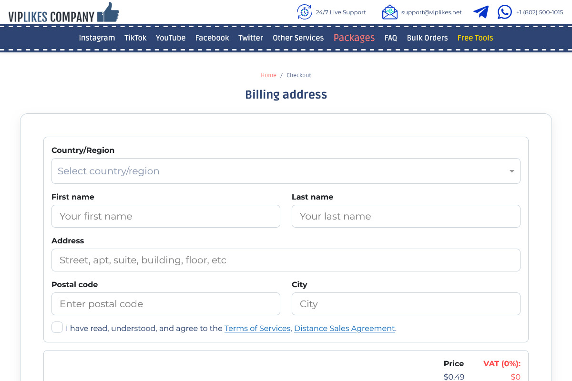Navigate to Packages in the navbar
The height and width of the screenshot is (381, 572).
(x=354, y=38)
